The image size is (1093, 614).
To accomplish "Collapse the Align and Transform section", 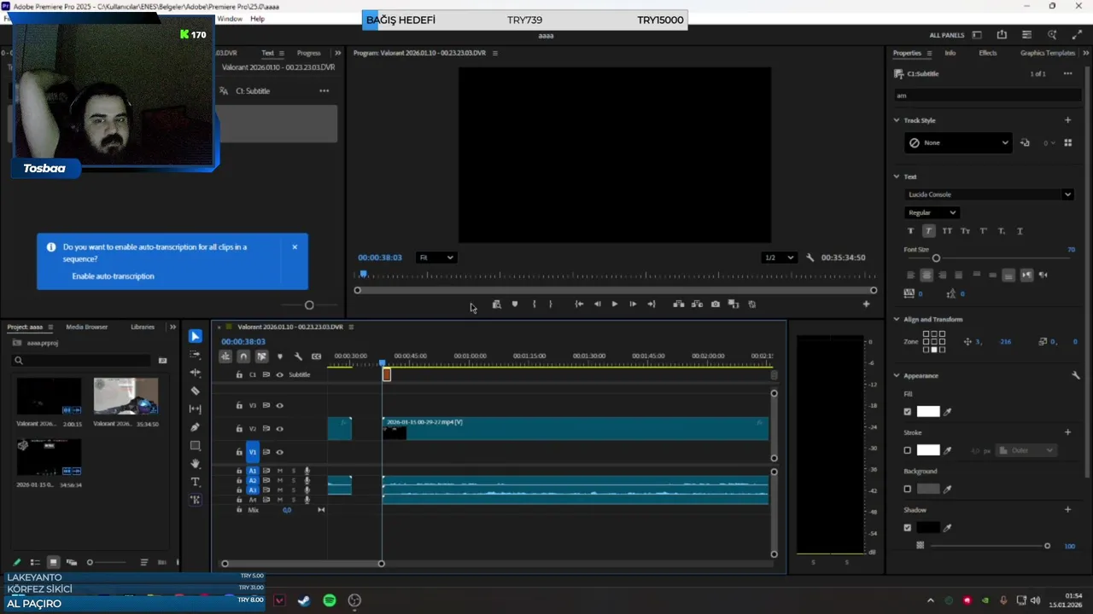I will [897, 319].
